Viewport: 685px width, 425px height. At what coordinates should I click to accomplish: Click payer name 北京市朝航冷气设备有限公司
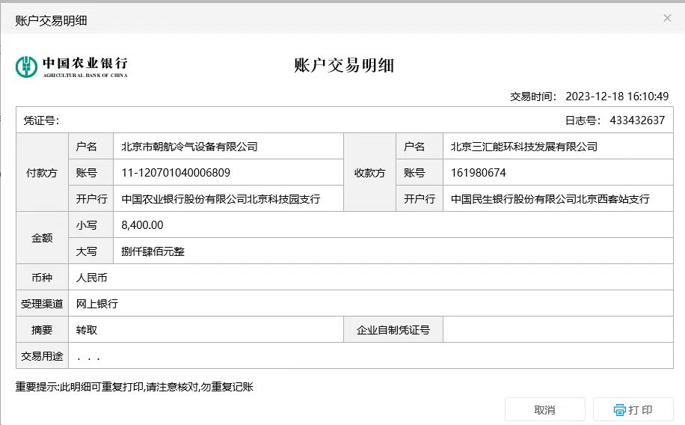189,147
